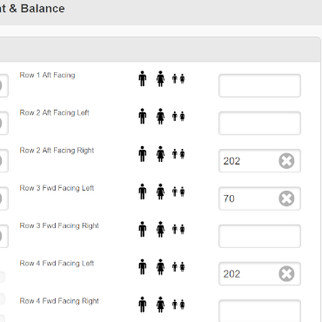Select the female icon for Row 2 Aft Facing Left
This screenshot has height=322, width=322.
click(x=160, y=117)
